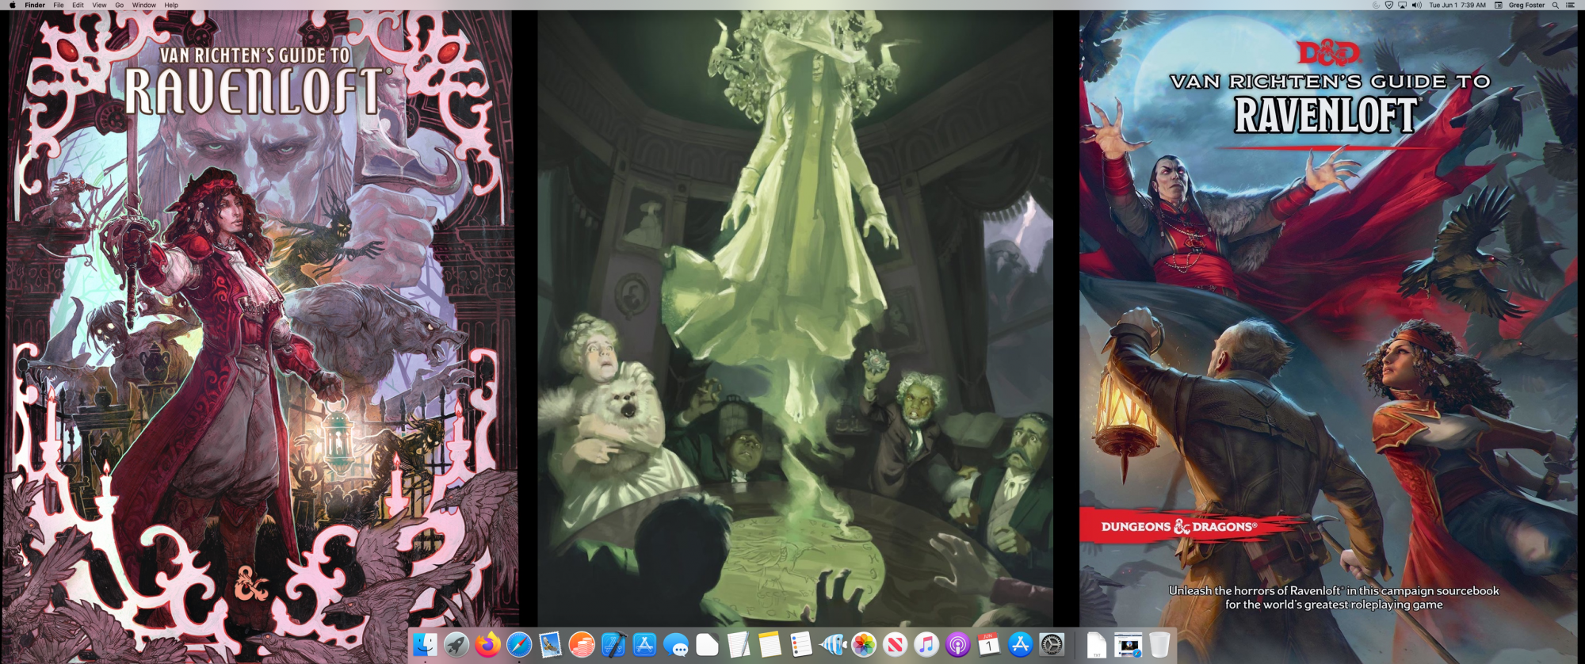
Task: Open the File menu
Action: click(x=59, y=5)
